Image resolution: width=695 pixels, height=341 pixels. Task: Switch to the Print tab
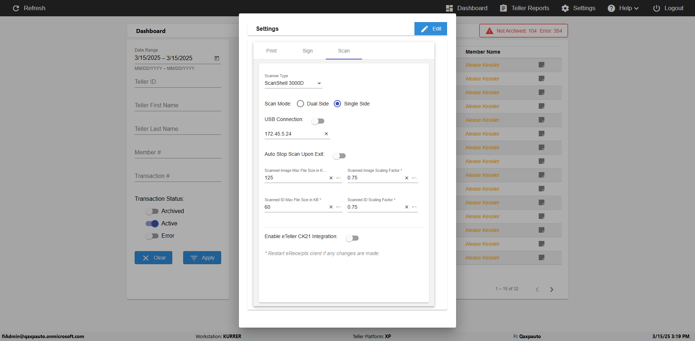tap(271, 51)
